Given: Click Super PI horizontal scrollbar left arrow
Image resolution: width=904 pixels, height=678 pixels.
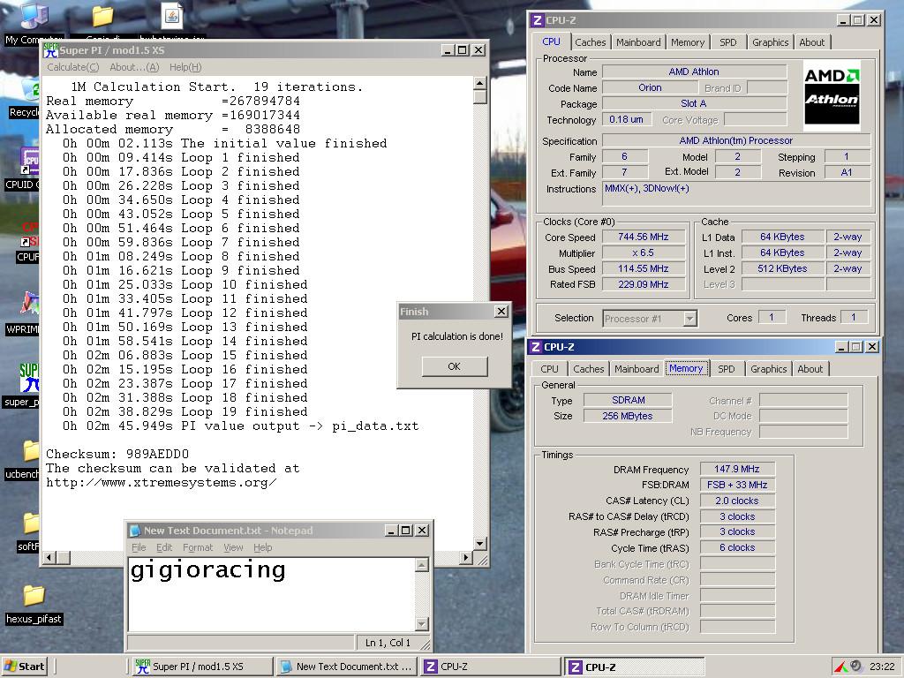Looking at the screenshot, I should point(49,558).
